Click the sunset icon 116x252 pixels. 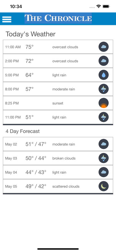pos(103,103)
